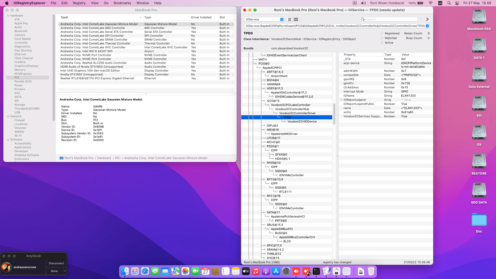The image size is (496, 279).
Task: Open the View menu
Action: pos(95,3)
